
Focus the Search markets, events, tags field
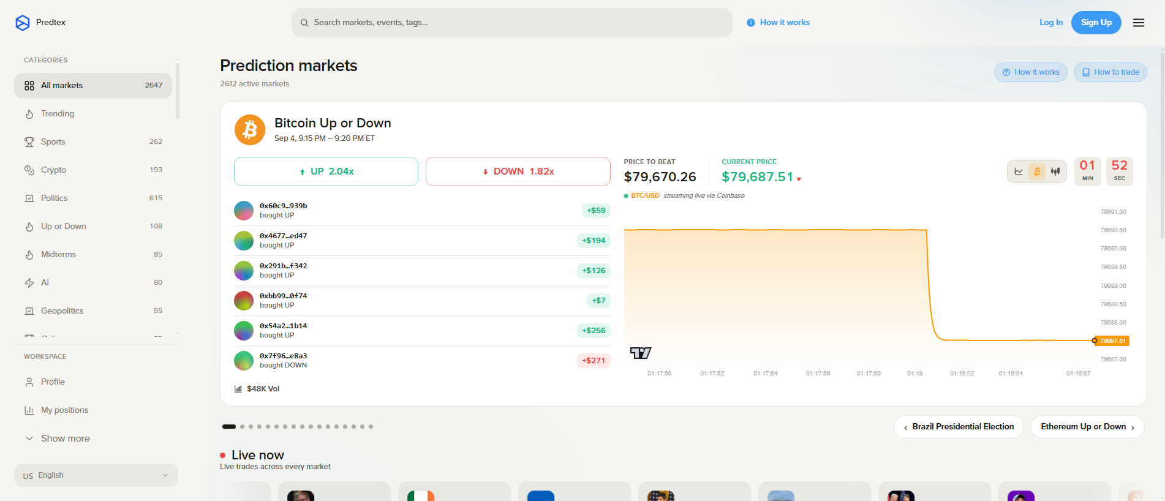click(x=512, y=23)
